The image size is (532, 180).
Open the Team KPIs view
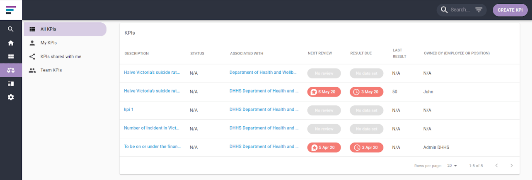(65, 70)
